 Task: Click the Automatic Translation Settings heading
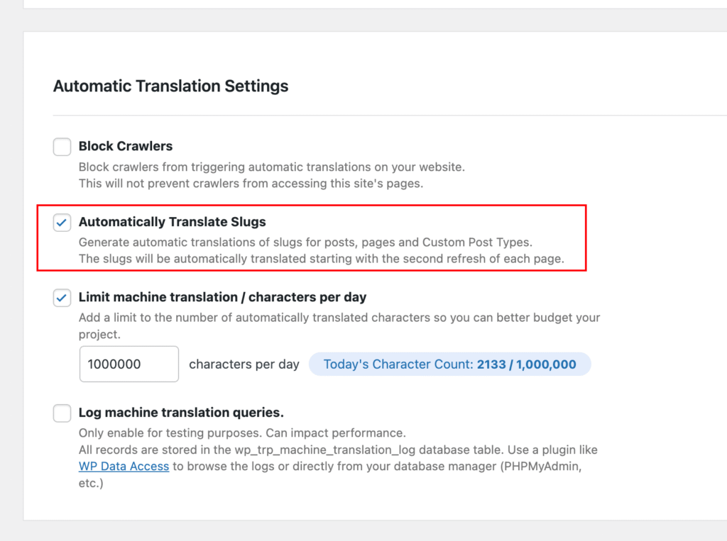click(x=170, y=87)
